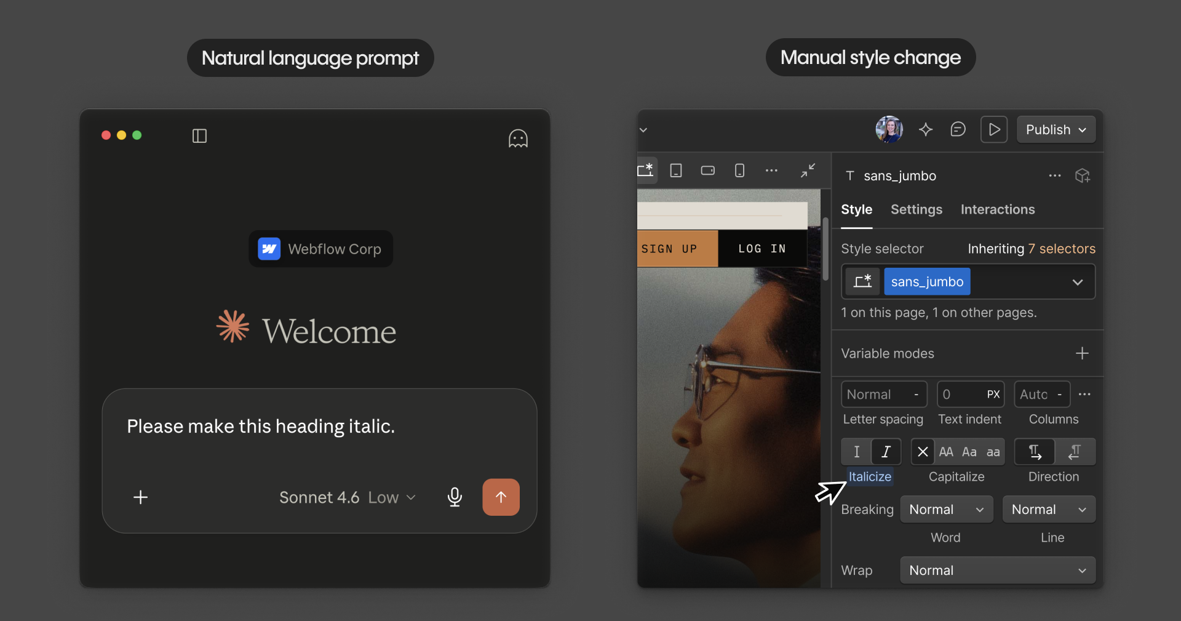The width and height of the screenshot is (1181, 621).
Task: Click the Welcome heading in chat window
Action: [x=329, y=332]
